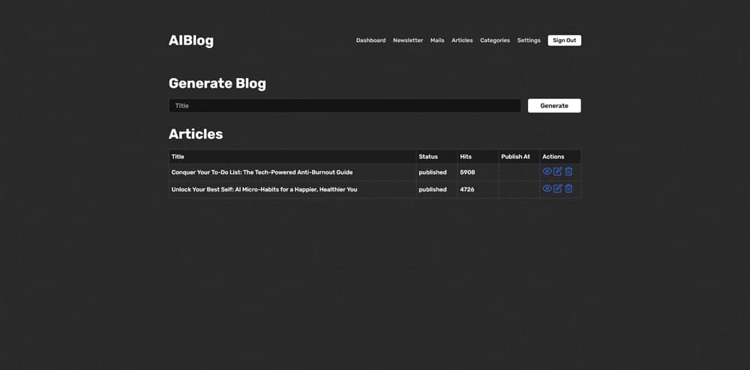Screen dimensions: 750x370
Task: Go to the Newsletter section
Action: 408,41
